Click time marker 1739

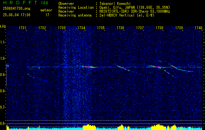179,28
